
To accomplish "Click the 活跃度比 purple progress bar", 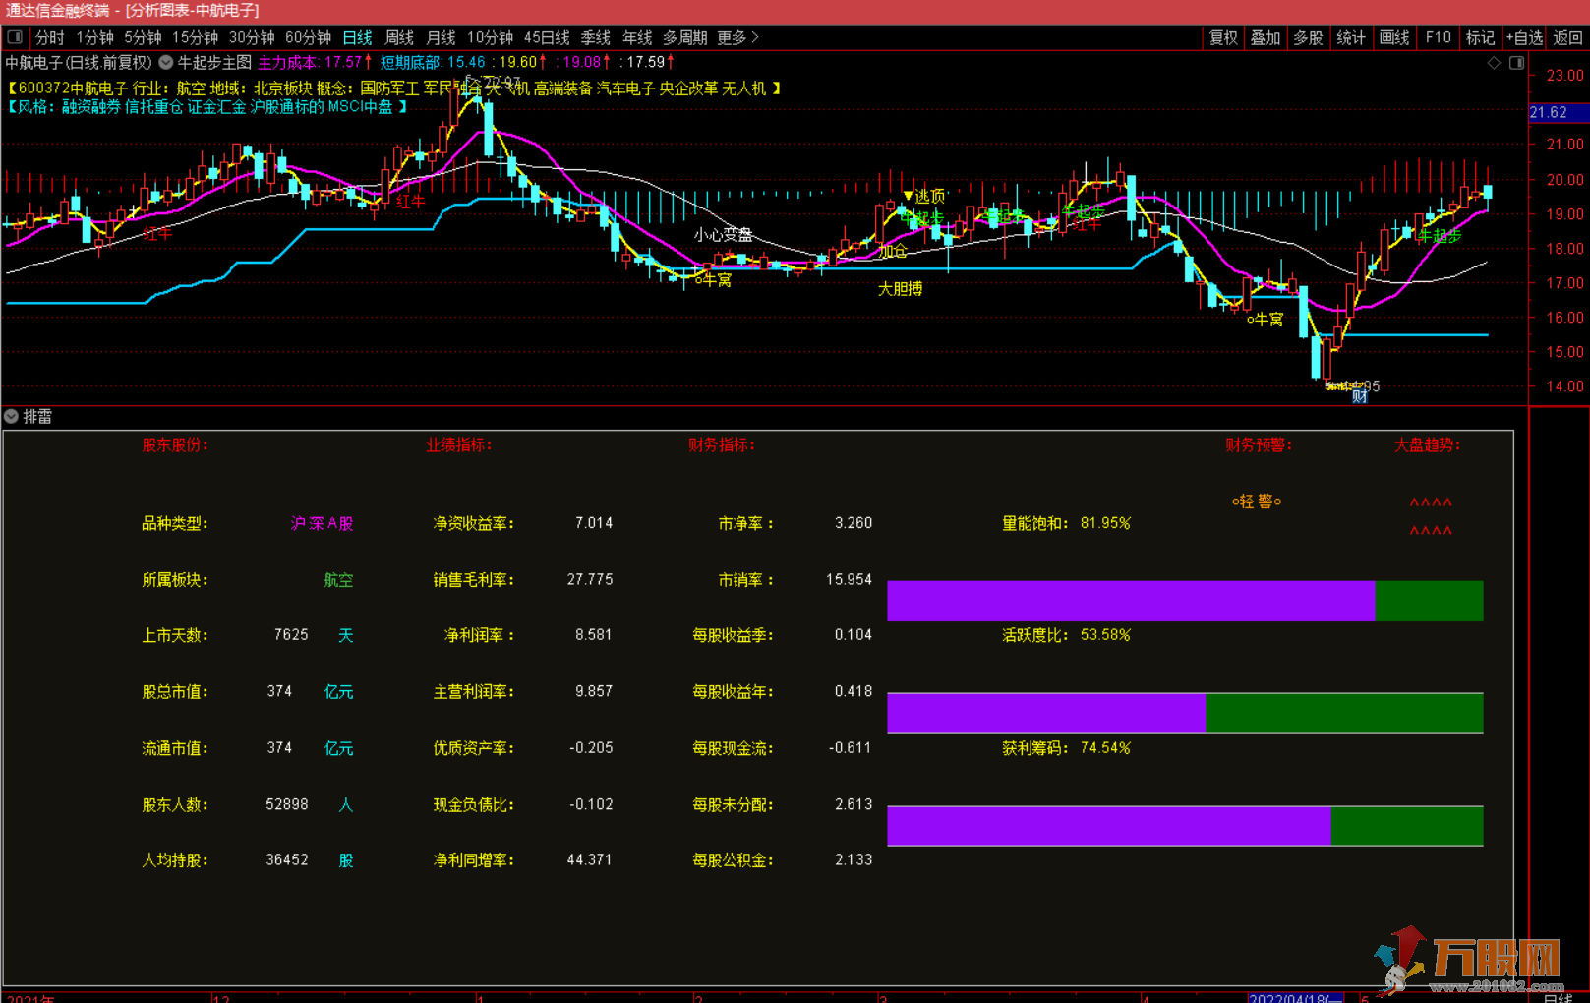I will pyautogui.click(x=1046, y=713).
